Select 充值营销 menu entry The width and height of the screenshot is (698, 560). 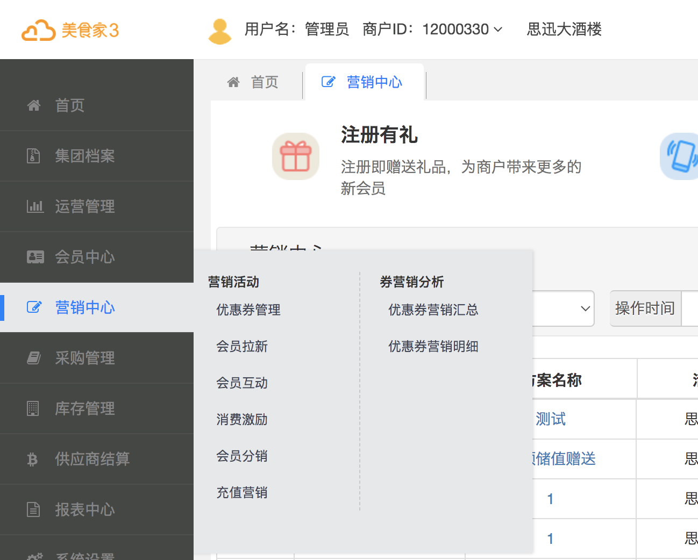coord(242,493)
